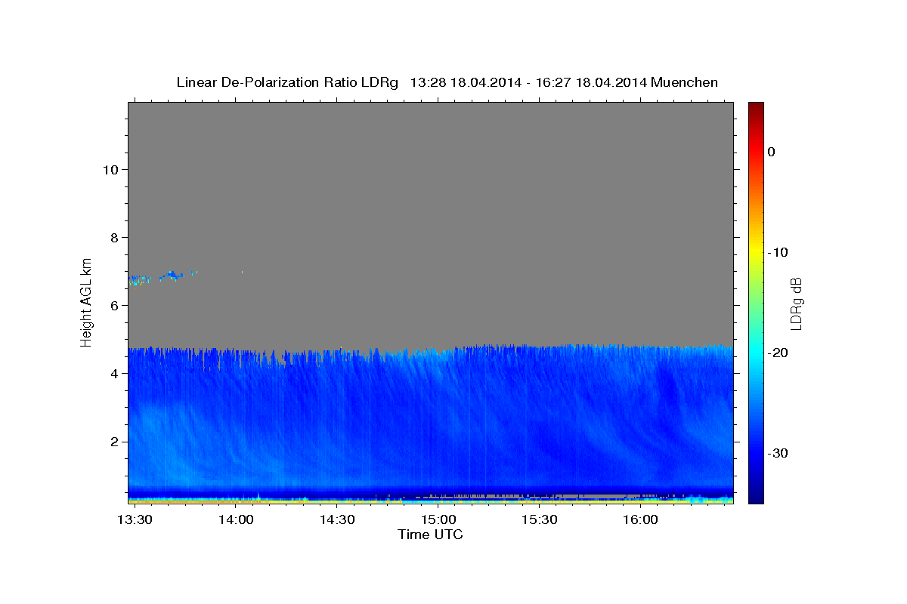Select the '16:00' time axis label

point(640,520)
